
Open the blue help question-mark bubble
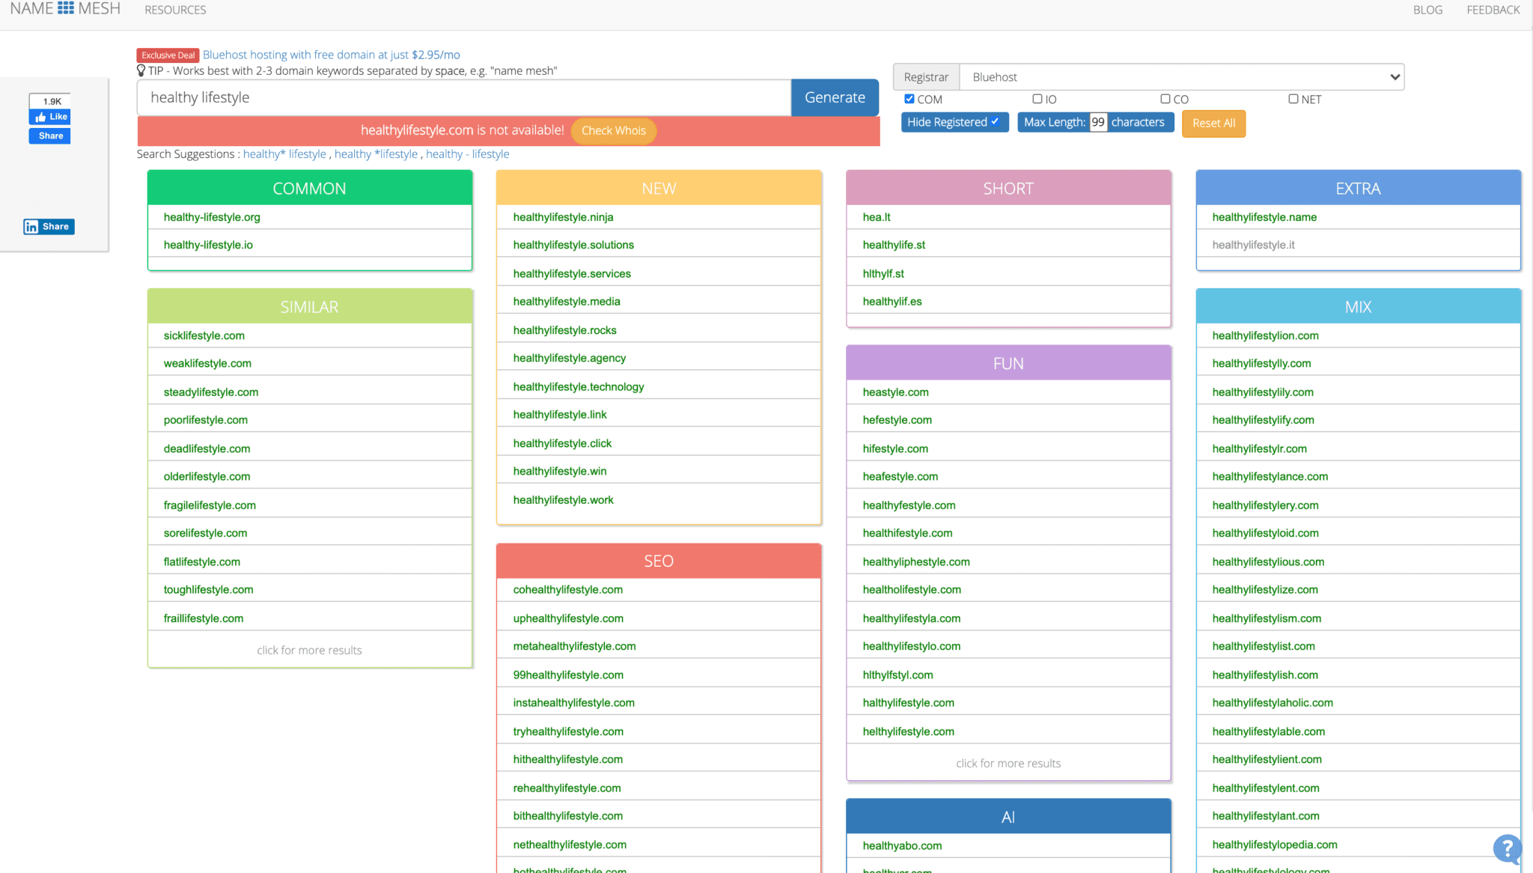1506,849
